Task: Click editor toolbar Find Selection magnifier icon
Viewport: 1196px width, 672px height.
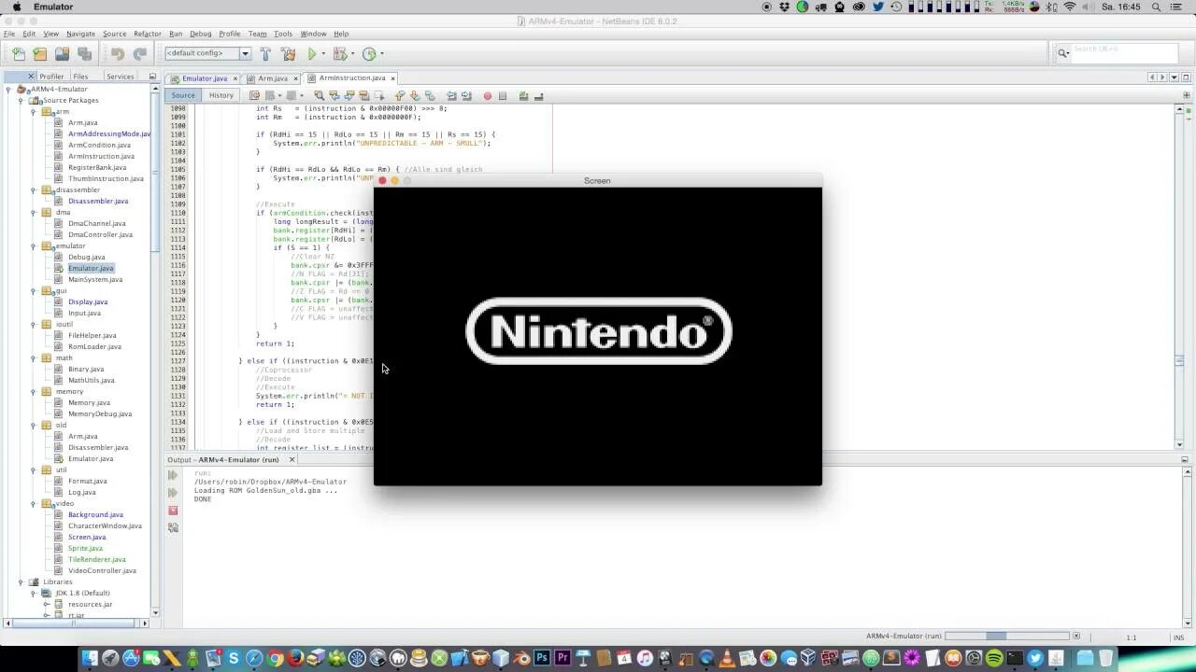Action: pos(319,95)
